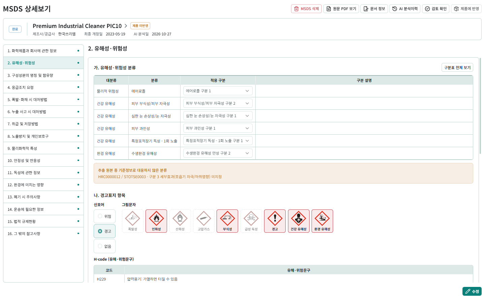Open section 14. 운송에 필요한 정보
Image resolution: width=483 pixels, height=296 pixels.
click(x=43, y=209)
